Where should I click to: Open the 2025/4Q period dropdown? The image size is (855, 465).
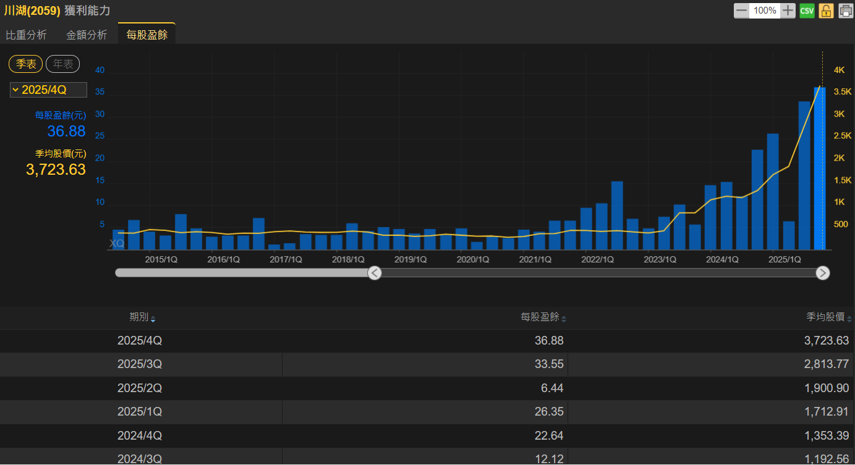pyautogui.click(x=48, y=90)
